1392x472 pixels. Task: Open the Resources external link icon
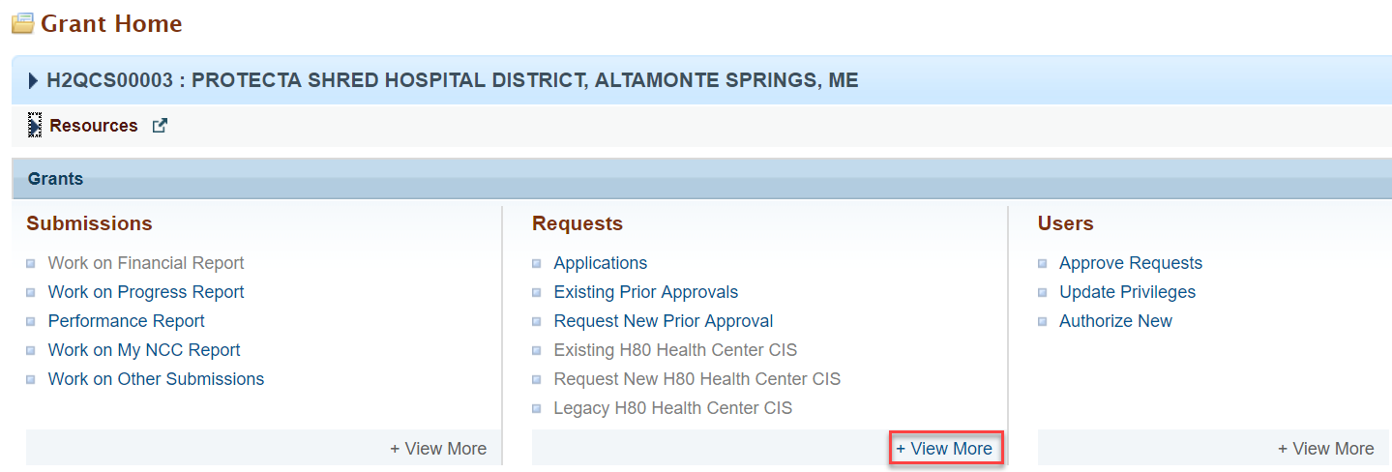tap(160, 125)
